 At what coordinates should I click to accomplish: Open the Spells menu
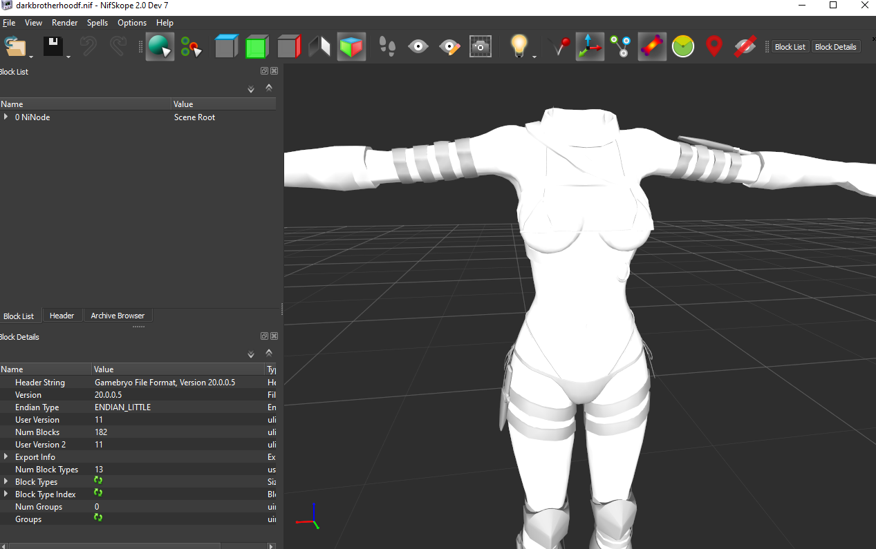tap(97, 23)
